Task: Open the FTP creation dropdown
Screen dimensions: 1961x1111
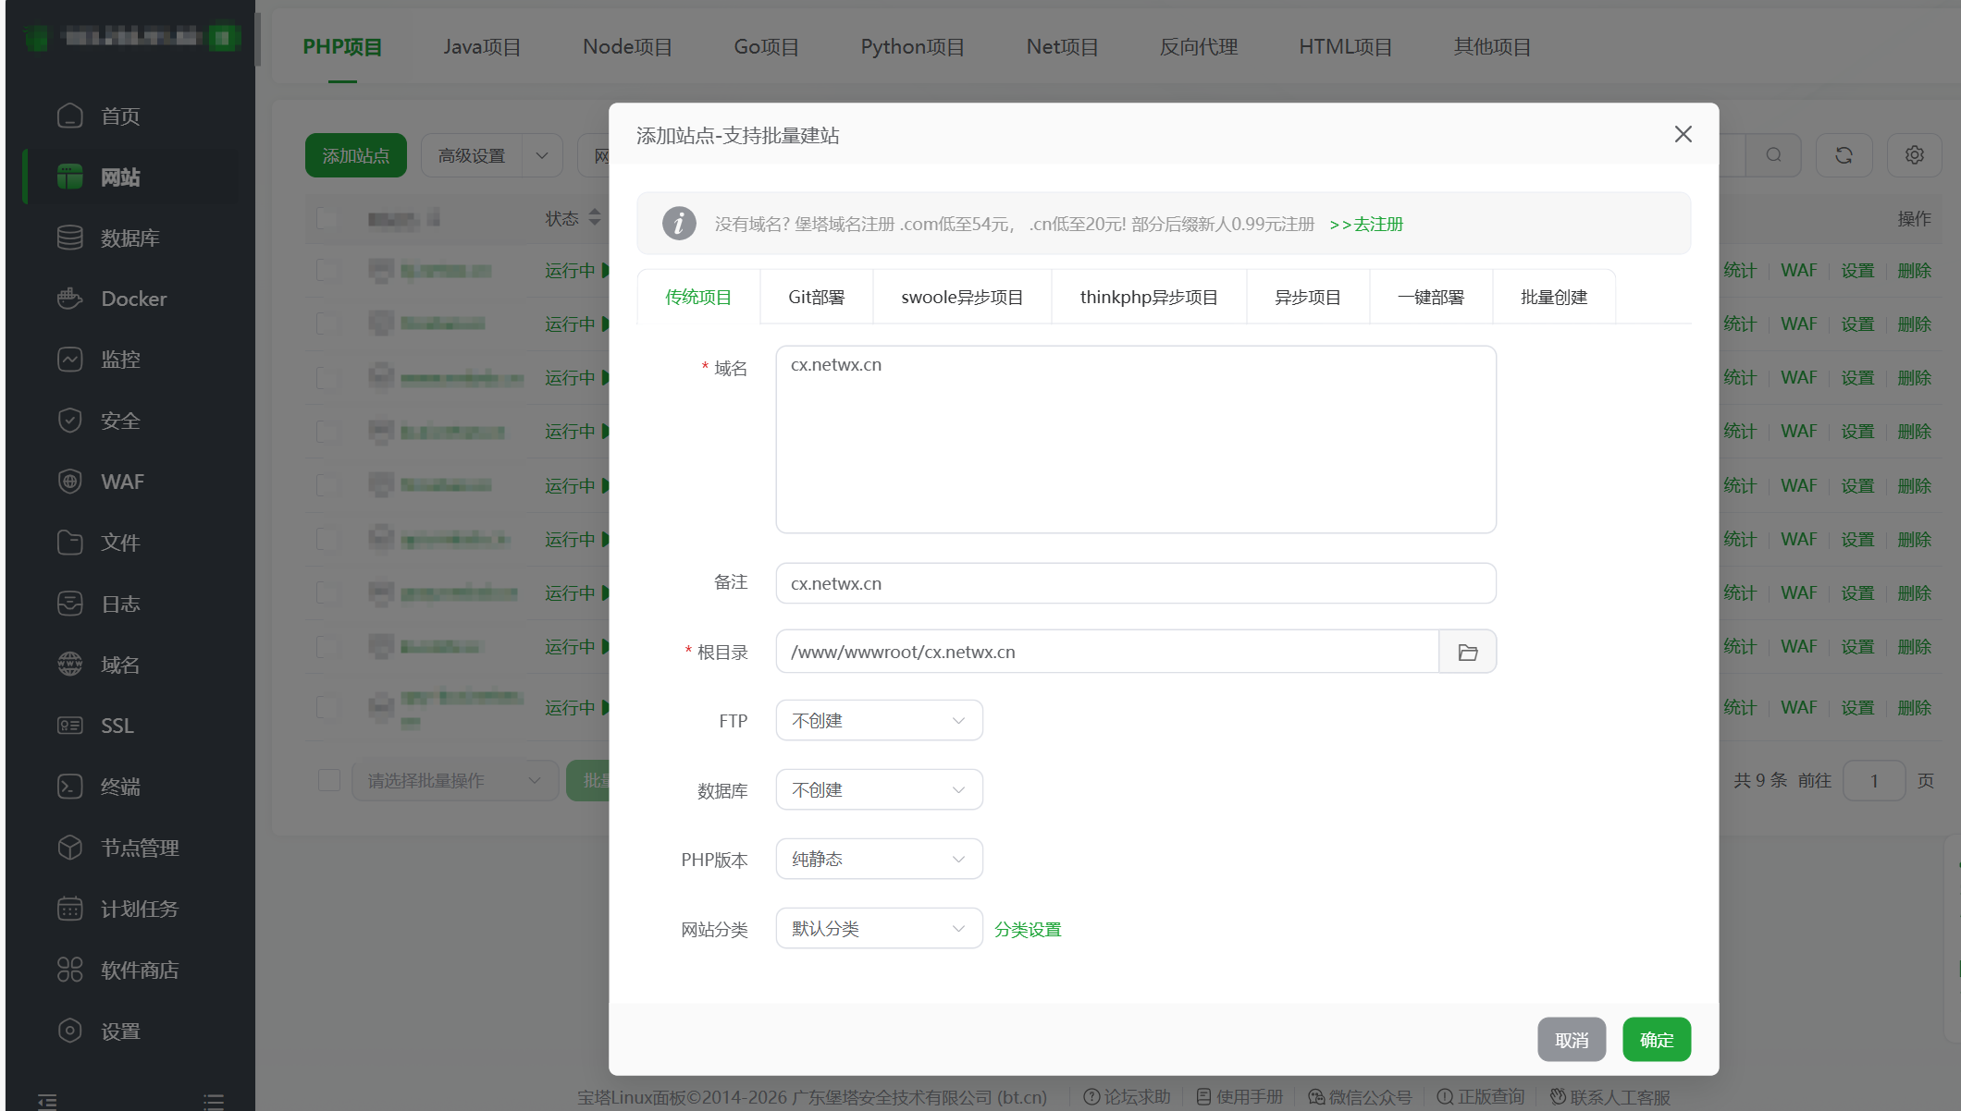Action: (x=878, y=720)
